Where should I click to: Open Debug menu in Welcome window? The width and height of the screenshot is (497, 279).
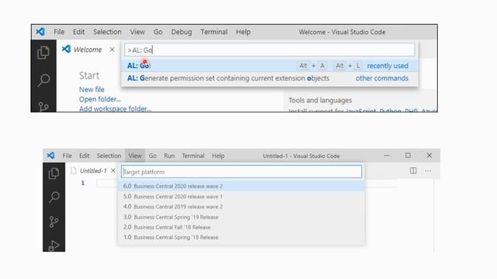tap(181, 32)
